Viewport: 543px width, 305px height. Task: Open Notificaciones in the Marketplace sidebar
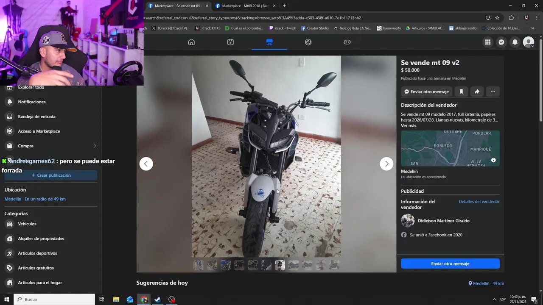[x=50, y=102]
